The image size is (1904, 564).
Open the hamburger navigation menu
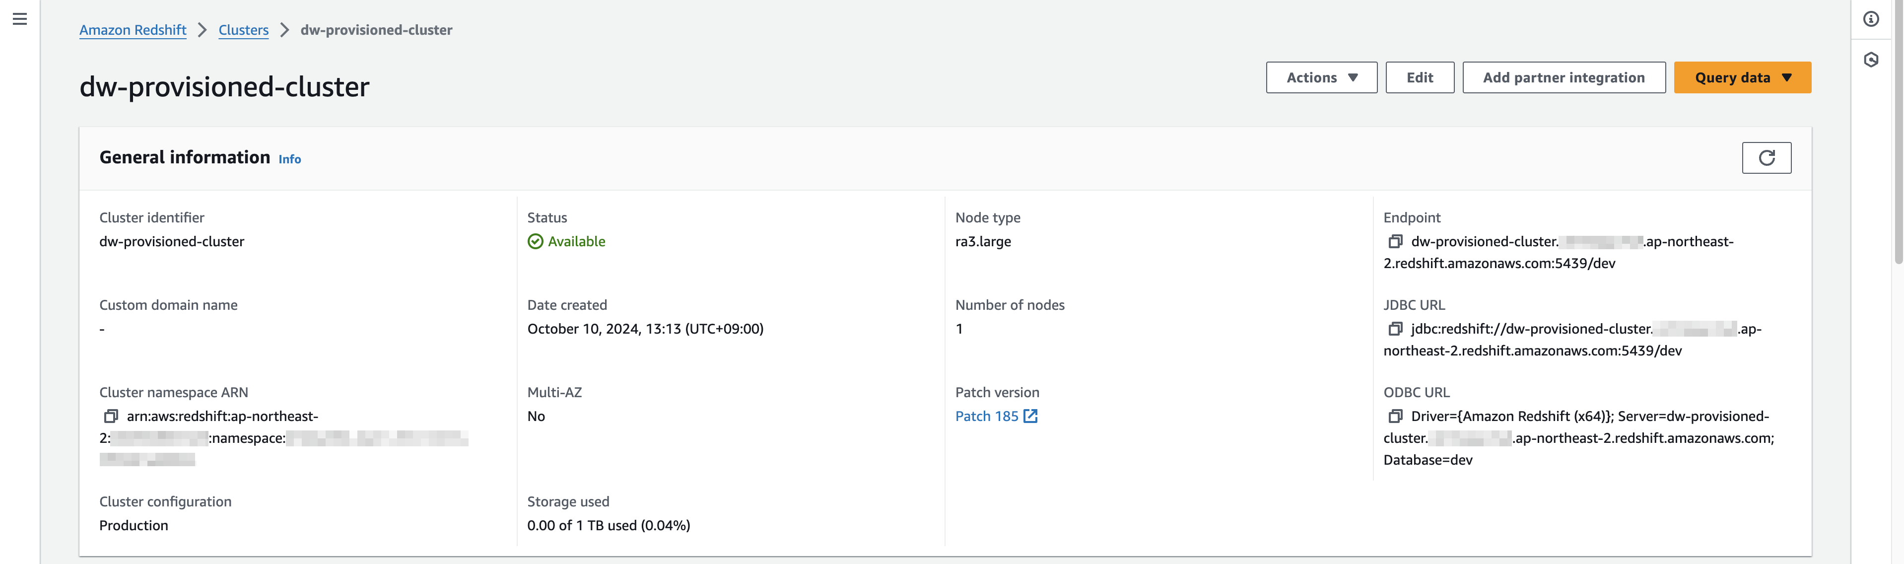(20, 19)
